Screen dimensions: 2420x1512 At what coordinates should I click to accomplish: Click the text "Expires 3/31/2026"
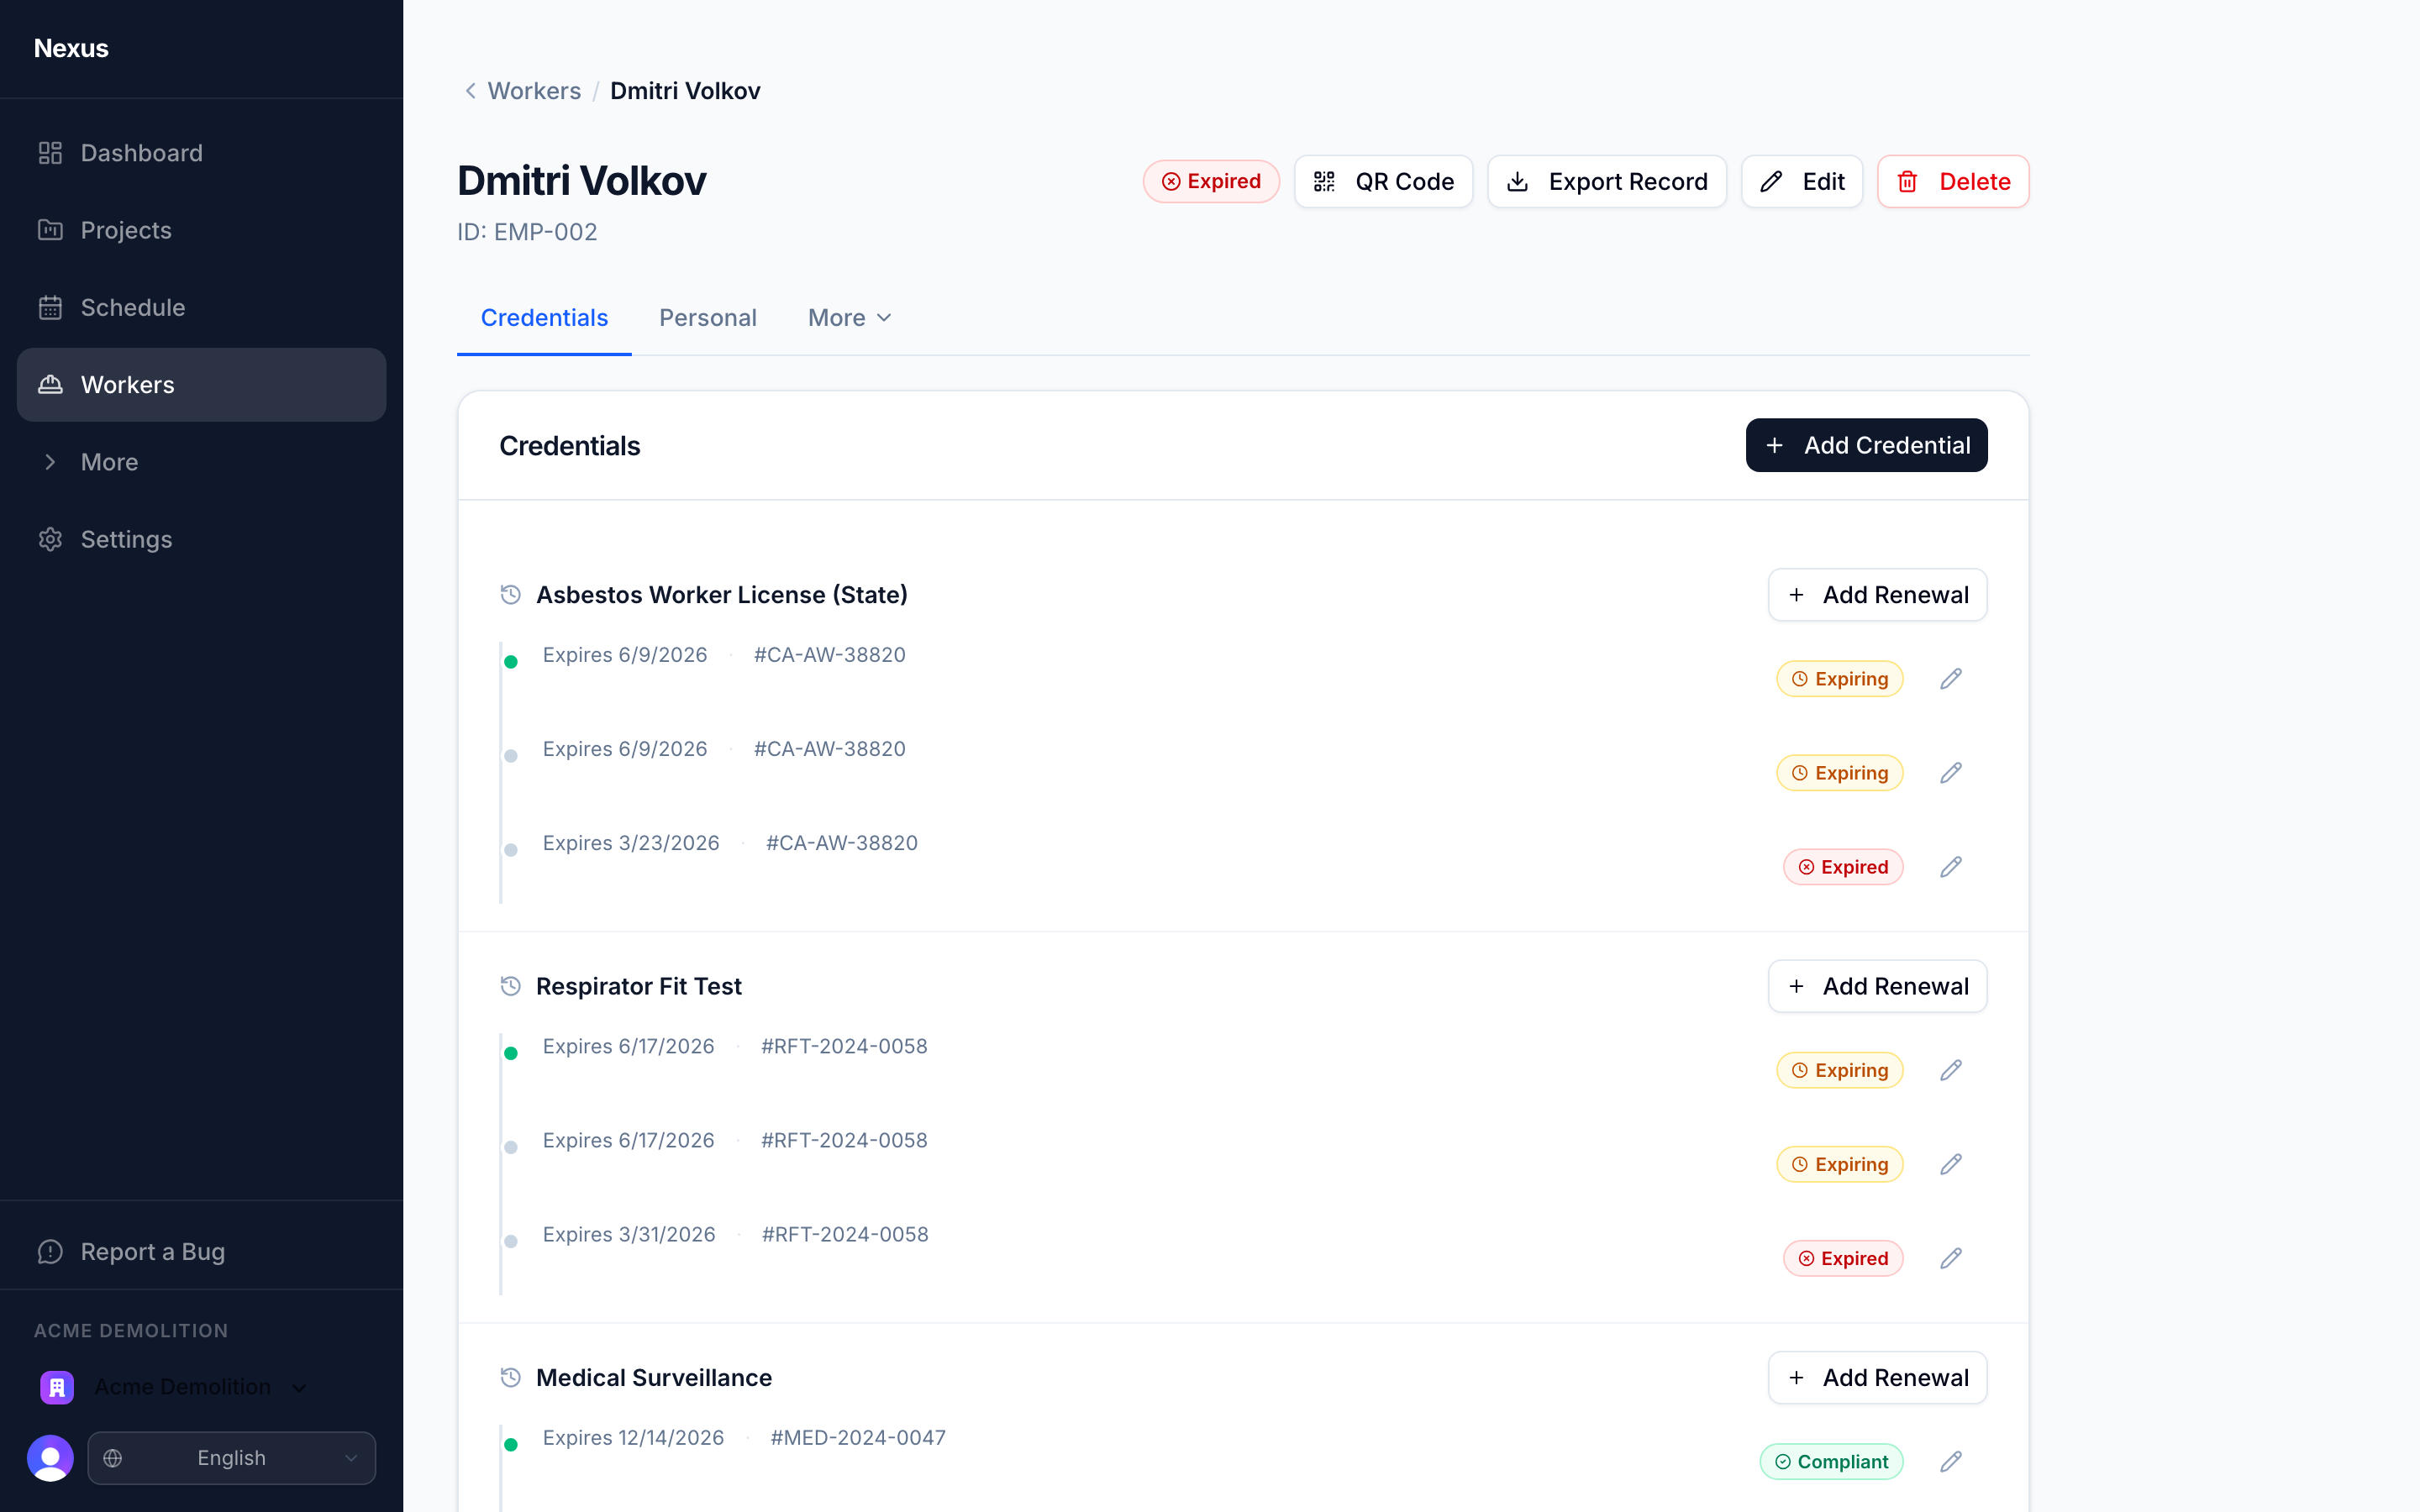point(629,1235)
